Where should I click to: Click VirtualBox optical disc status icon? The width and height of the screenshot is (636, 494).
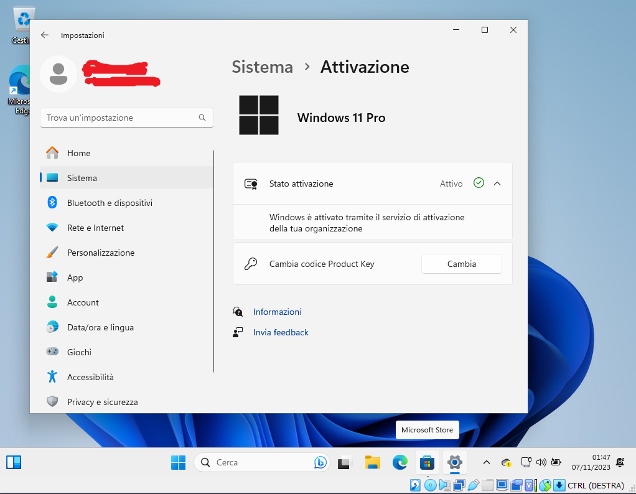click(x=430, y=485)
